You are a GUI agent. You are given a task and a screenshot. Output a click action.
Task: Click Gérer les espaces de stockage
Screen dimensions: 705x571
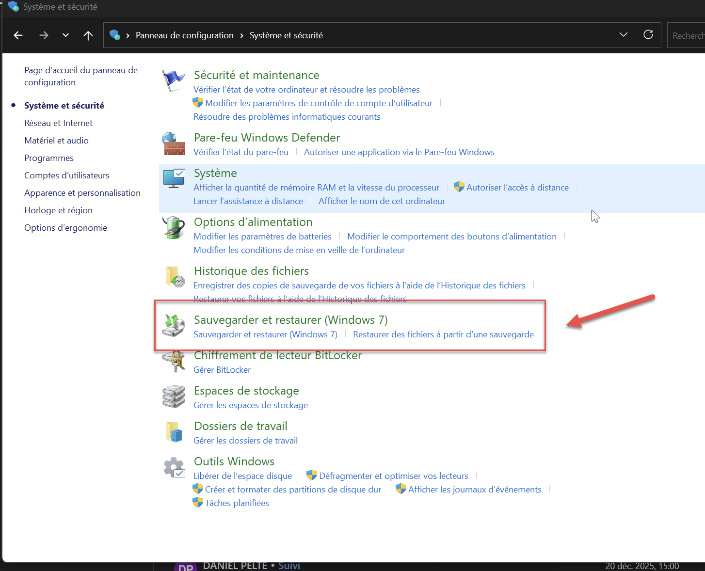click(x=251, y=405)
